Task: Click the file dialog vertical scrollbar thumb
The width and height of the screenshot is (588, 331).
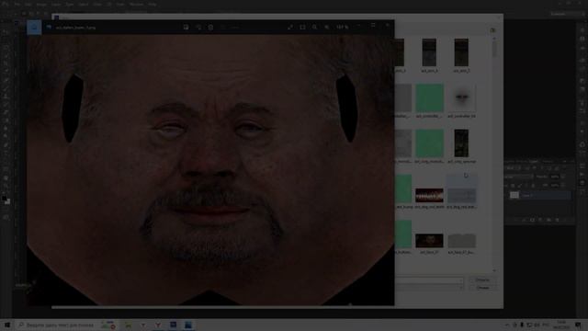Action: (x=494, y=48)
